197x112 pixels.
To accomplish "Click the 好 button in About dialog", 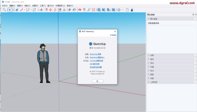I will [x=97, y=81].
